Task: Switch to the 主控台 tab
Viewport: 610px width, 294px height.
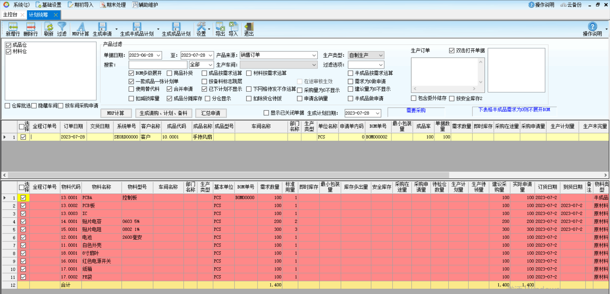Action: click(10, 15)
